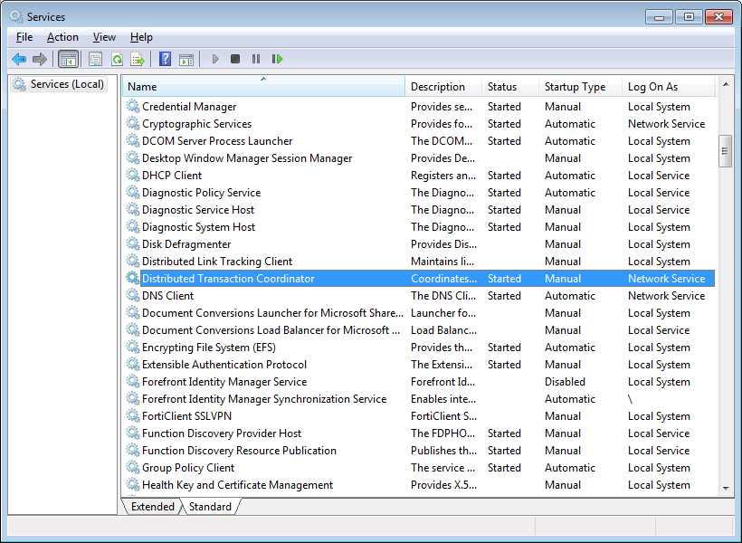Sort by the Status column header

click(511, 87)
